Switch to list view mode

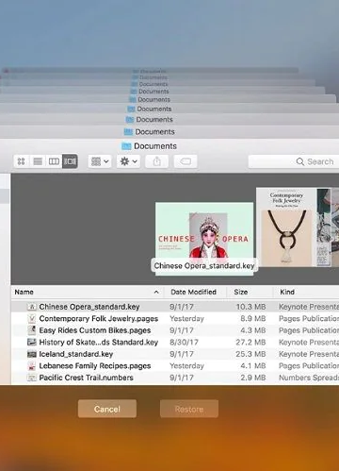pyautogui.click(x=38, y=161)
